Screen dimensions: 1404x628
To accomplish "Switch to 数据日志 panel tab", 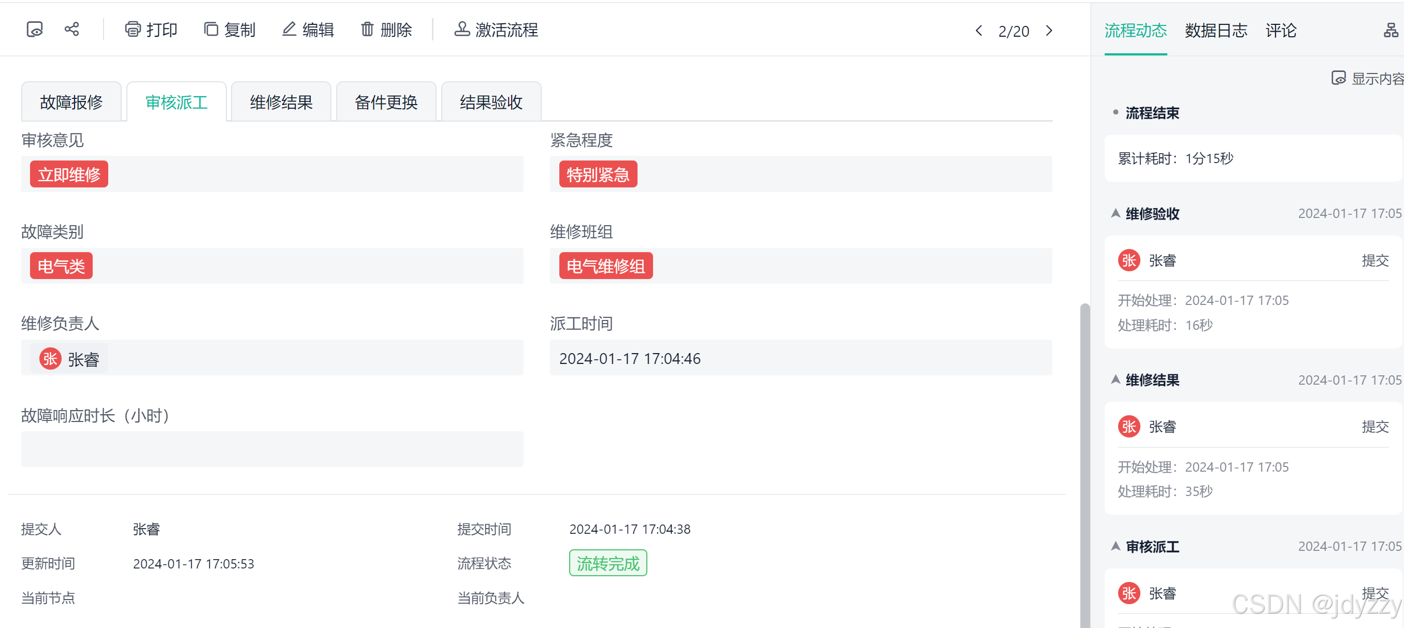I will pos(1215,31).
